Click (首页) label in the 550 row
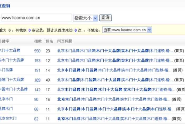The image size is (185, 124). pyautogui.click(x=179, y=51)
